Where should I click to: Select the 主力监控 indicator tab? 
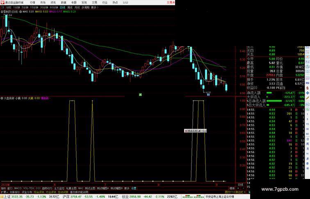tap(59, 188)
